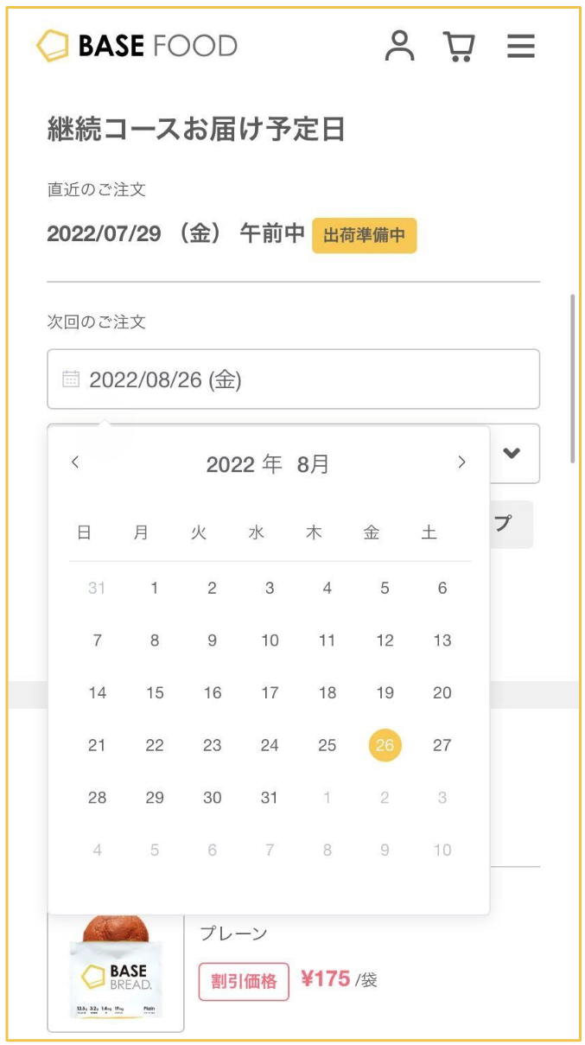Click the 割引価格 discount label
The image size is (585, 1045).
pyautogui.click(x=244, y=981)
